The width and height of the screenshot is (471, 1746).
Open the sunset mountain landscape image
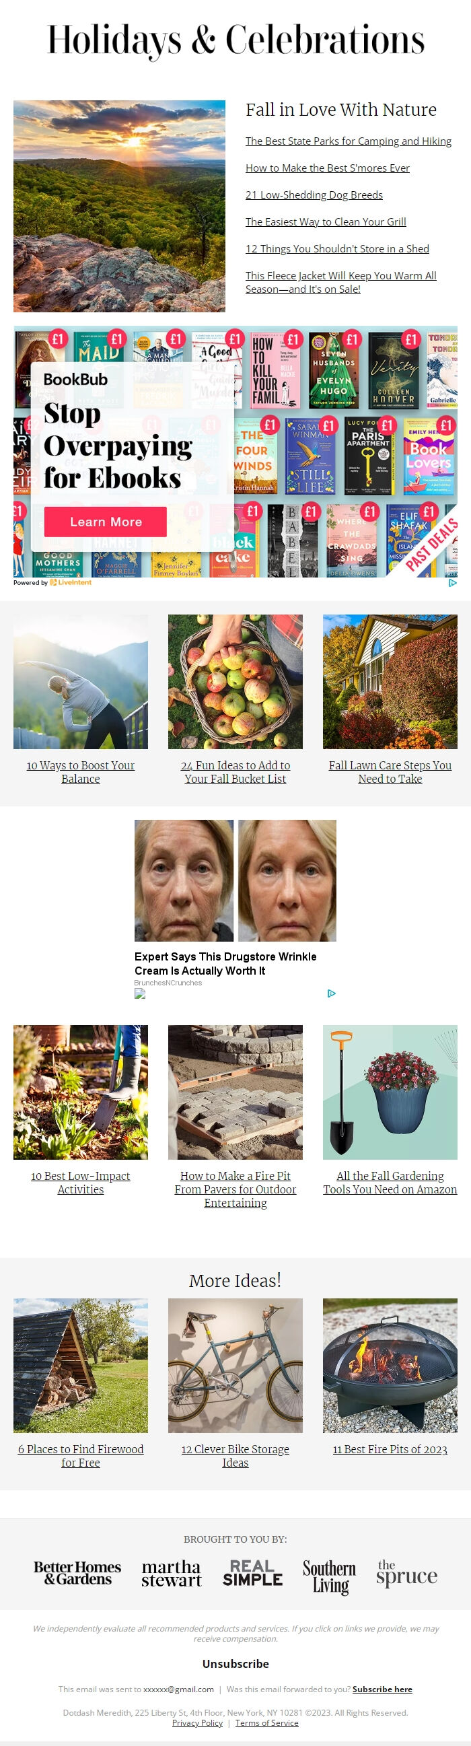[119, 206]
